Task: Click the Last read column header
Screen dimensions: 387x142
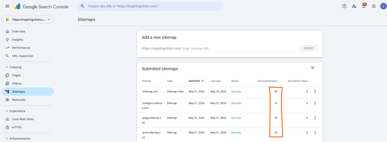Action: pyautogui.click(x=215, y=81)
